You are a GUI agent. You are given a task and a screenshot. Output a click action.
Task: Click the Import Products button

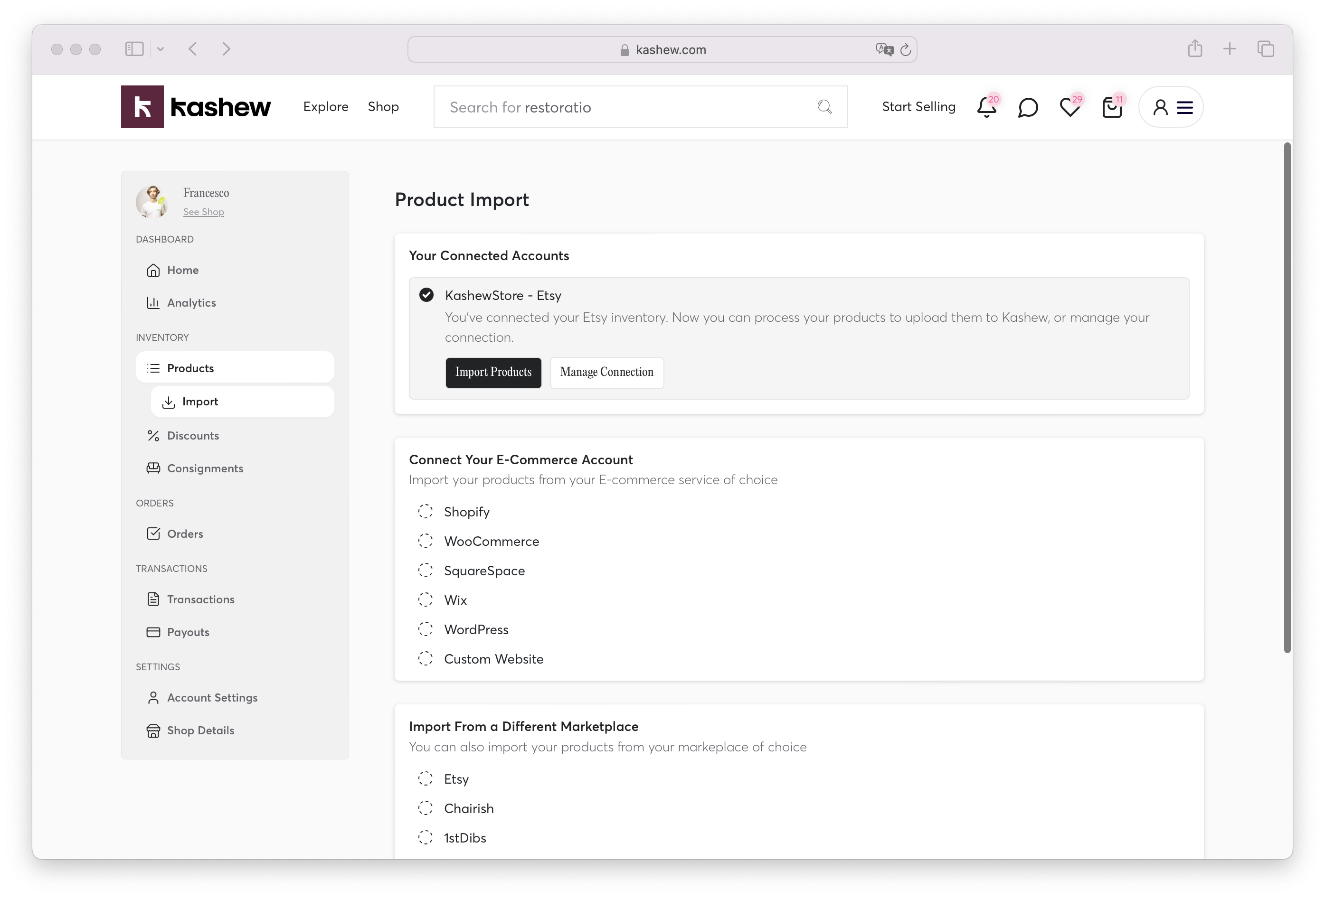(x=493, y=373)
